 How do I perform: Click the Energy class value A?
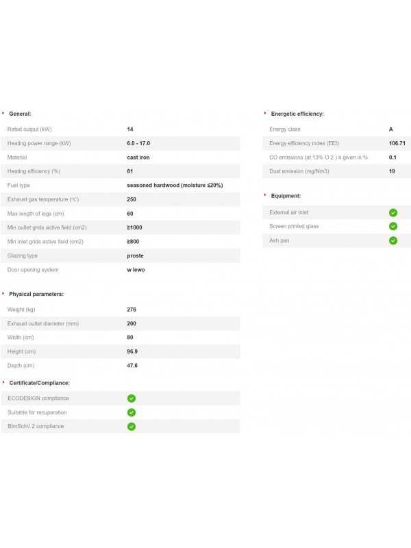(391, 129)
